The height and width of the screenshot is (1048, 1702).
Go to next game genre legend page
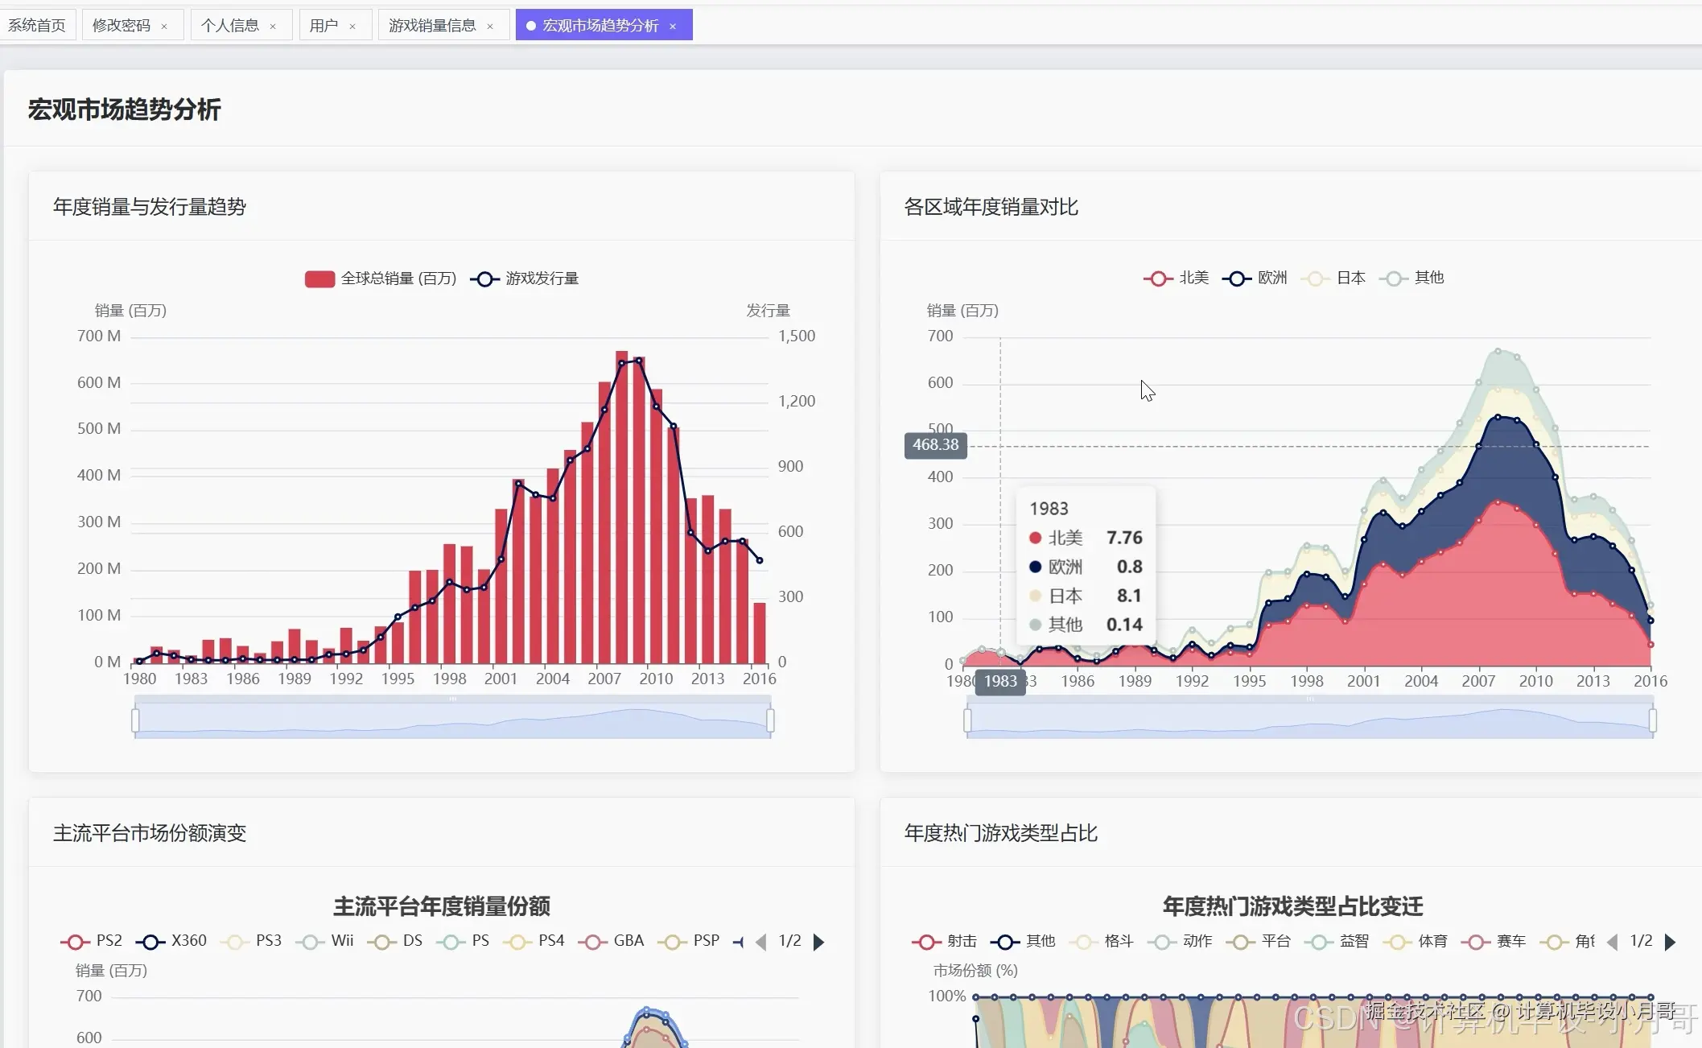pyautogui.click(x=1670, y=942)
